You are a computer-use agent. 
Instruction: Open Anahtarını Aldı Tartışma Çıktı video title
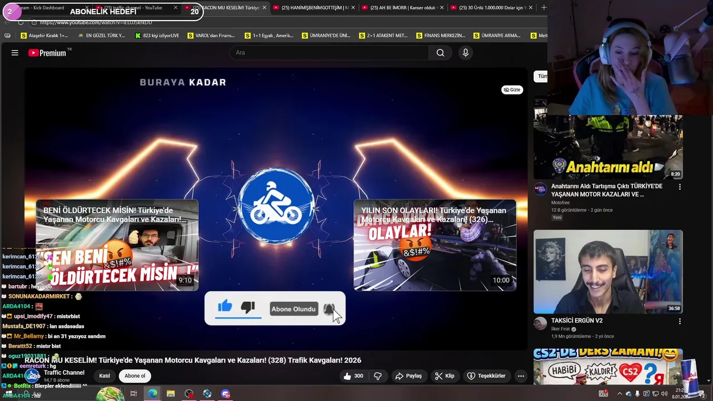point(607,190)
